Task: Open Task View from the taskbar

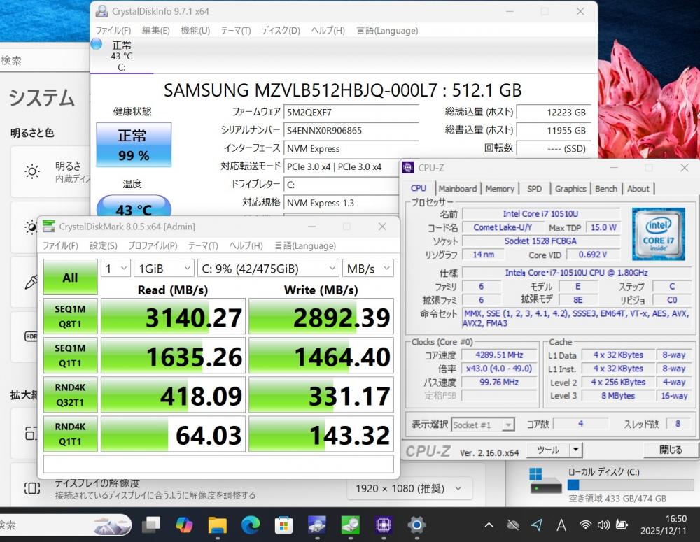Action: click(151, 525)
